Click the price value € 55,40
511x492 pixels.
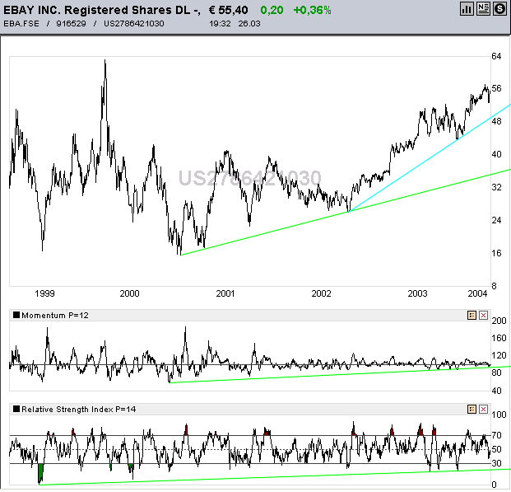point(228,10)
